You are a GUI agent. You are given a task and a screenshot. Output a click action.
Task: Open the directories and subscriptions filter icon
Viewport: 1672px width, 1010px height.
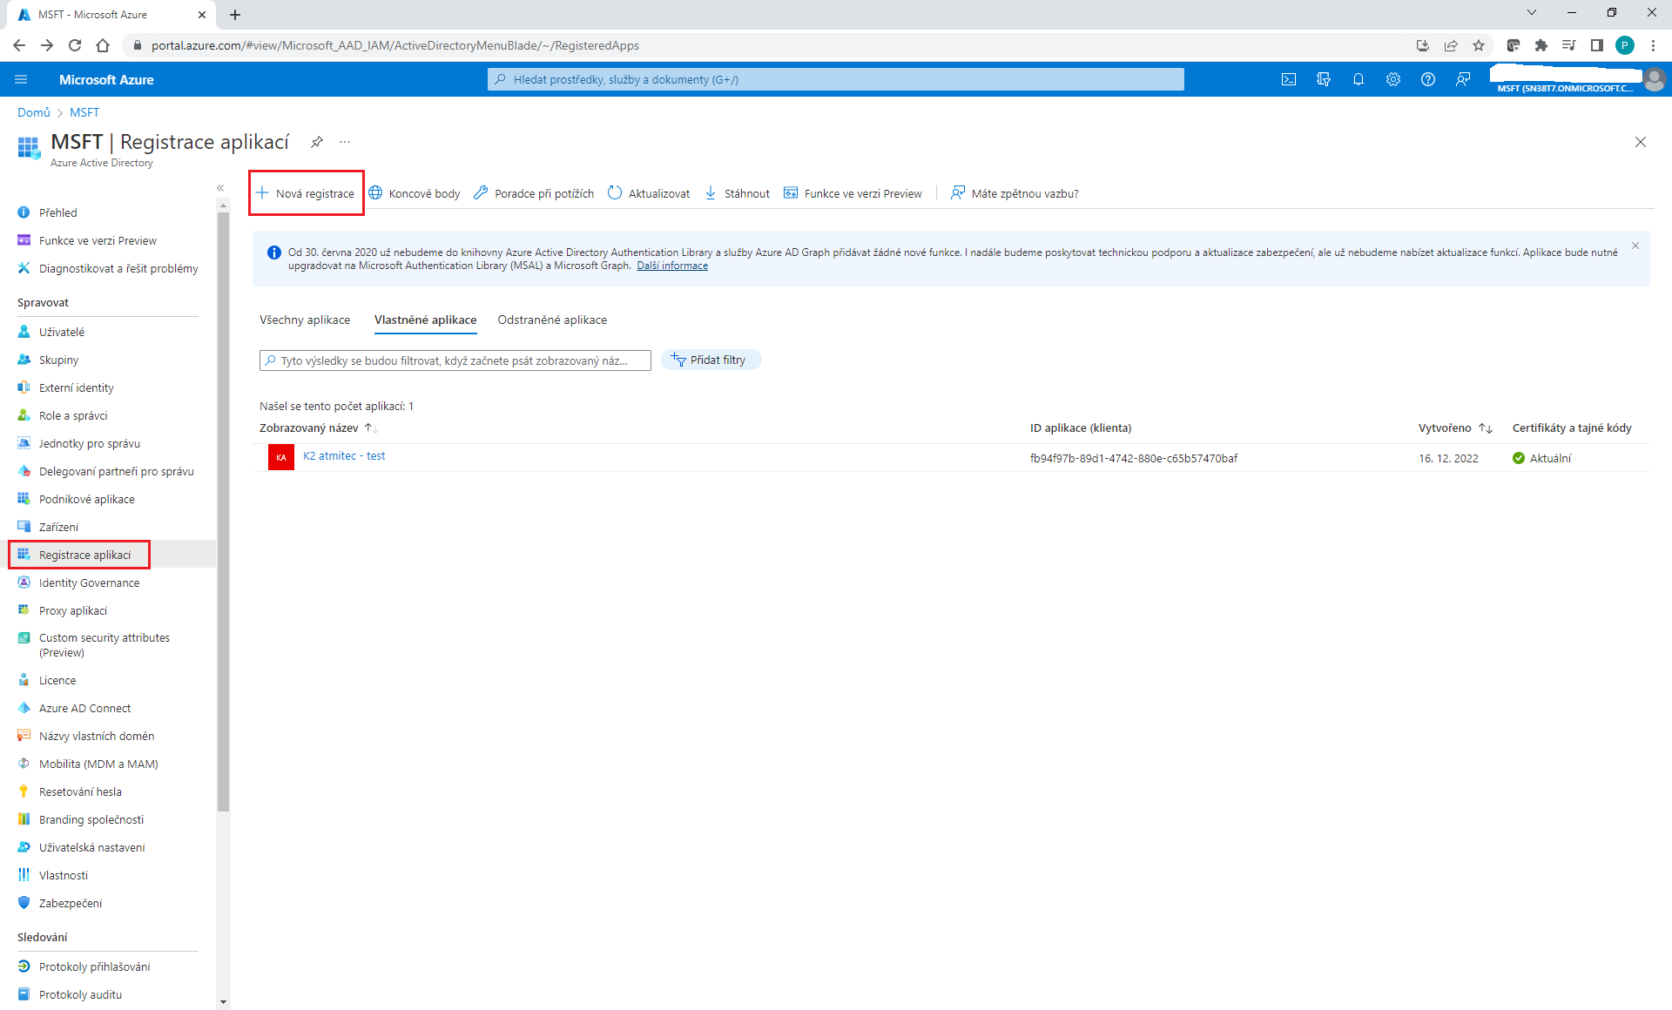tap(1324, 79)
